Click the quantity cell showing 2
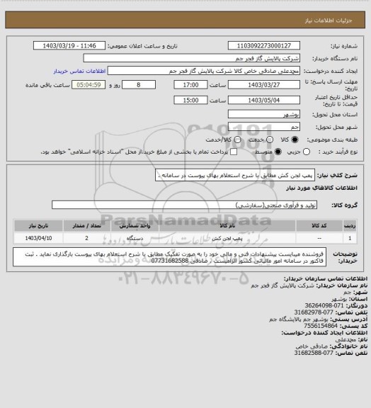371x408 pixels. coord(87,238)
